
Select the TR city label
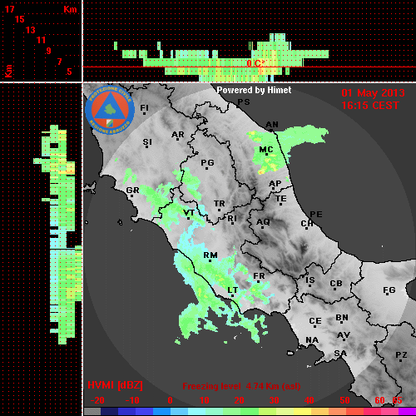(x=220, y=204)
